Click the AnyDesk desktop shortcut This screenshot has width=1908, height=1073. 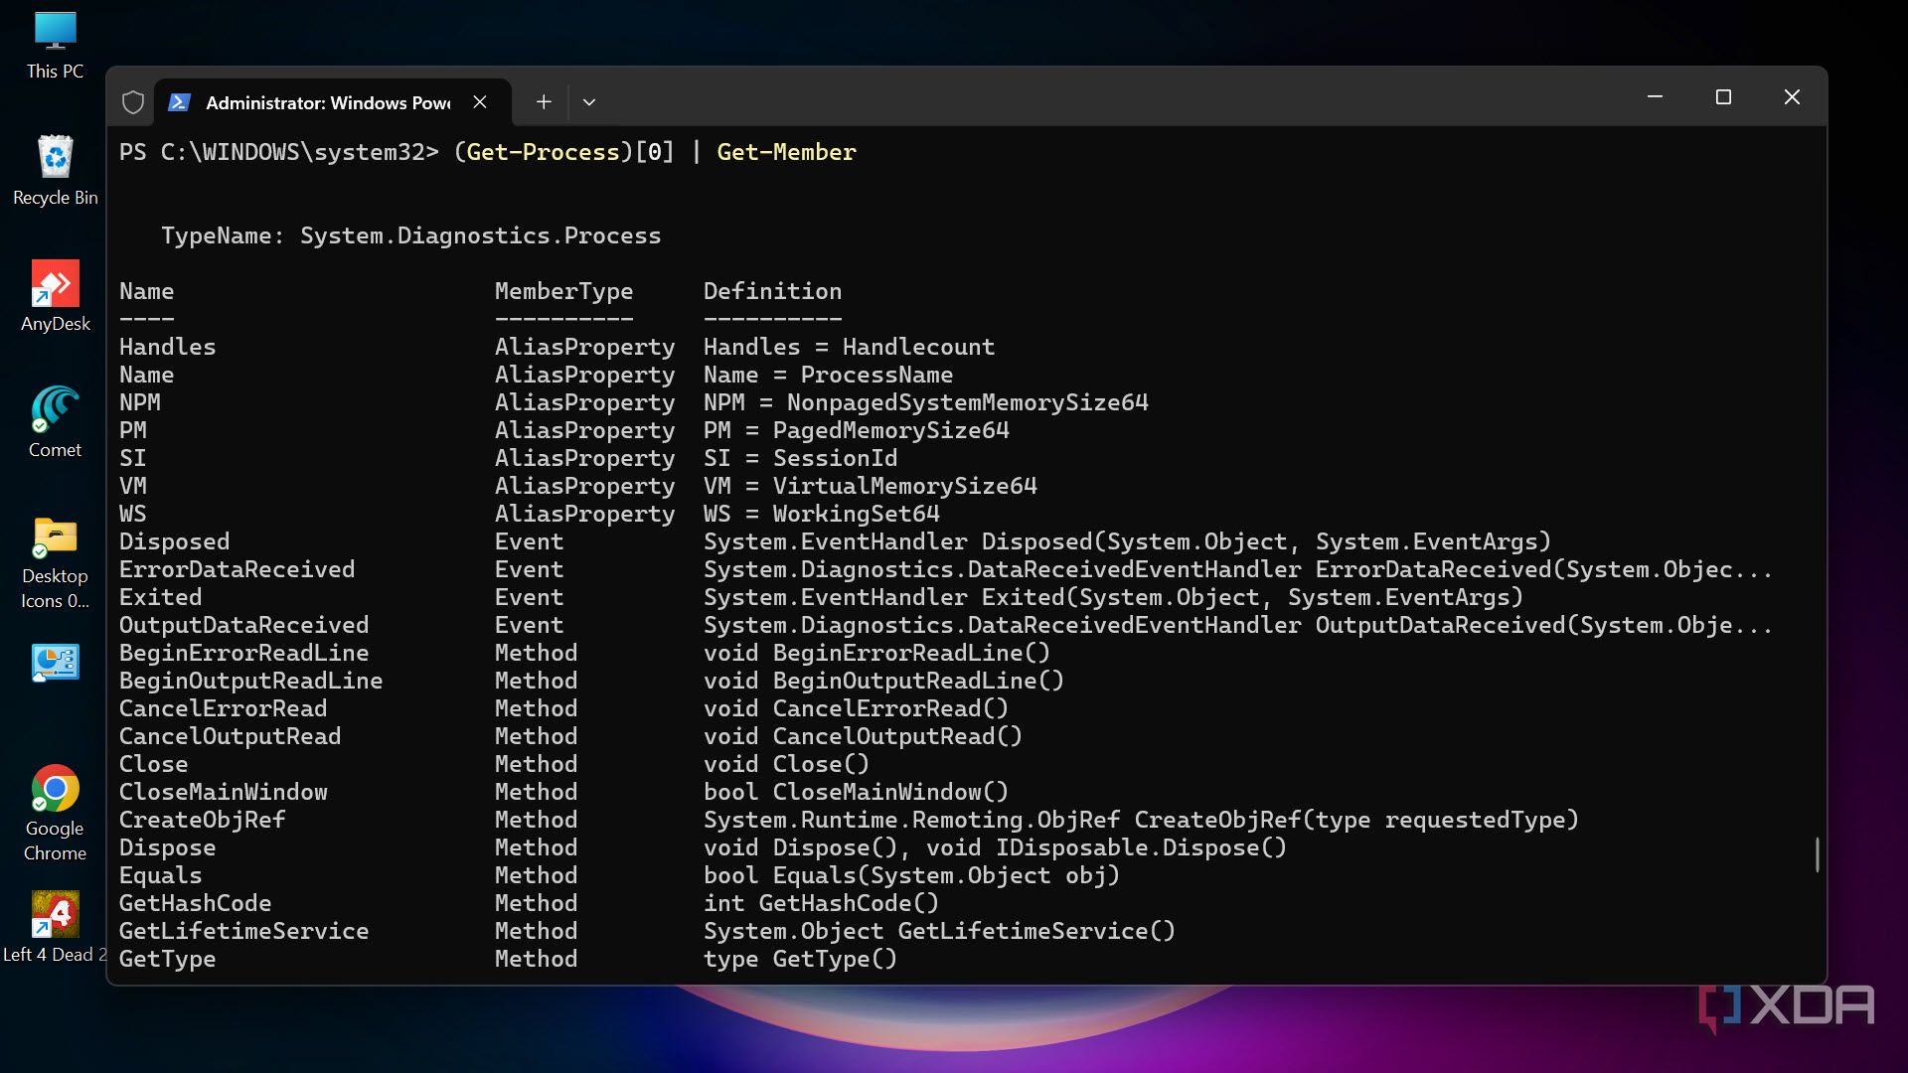pyautogui.click(x=56, y=296)
